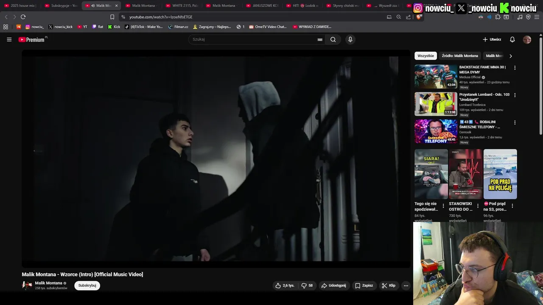Image resolution: width=543 pixels, height=305 pixels.
Task: Bookmark this page icon
Action: coord(112,17)
